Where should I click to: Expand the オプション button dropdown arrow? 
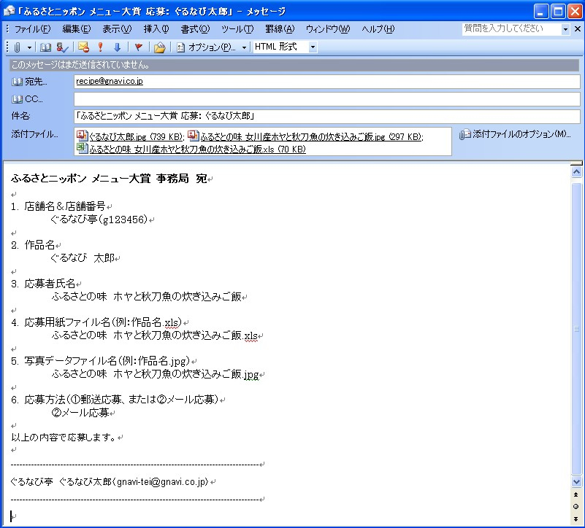tap(244, 47)
